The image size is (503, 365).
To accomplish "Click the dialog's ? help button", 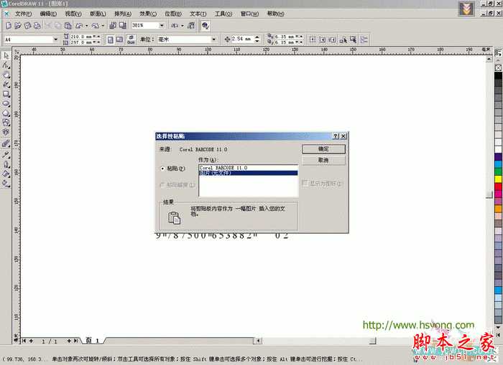I will [x=336, y=136].
